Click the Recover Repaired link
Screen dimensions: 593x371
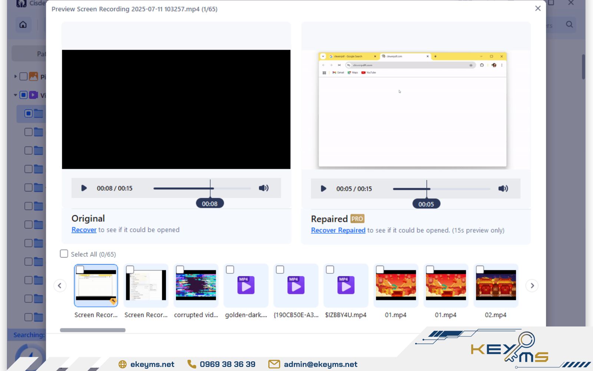pyautogui.click(x=338, y=230)
